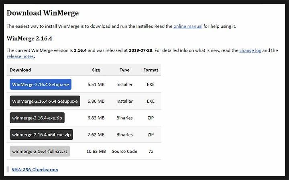Image resolution: width=289 pixels, height=180 pixels.
Task: Download winmerge-2.16.4-x64-exe.zip binaries
Action: click(41, 134)
